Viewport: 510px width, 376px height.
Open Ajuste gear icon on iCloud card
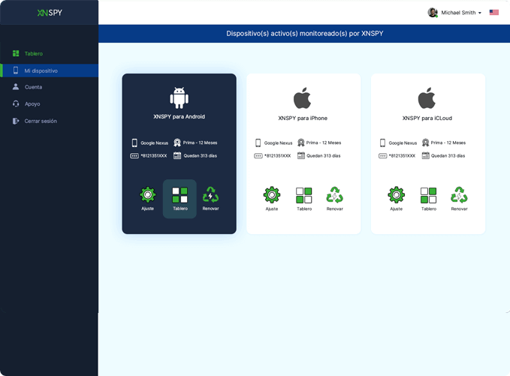[396, 195]
